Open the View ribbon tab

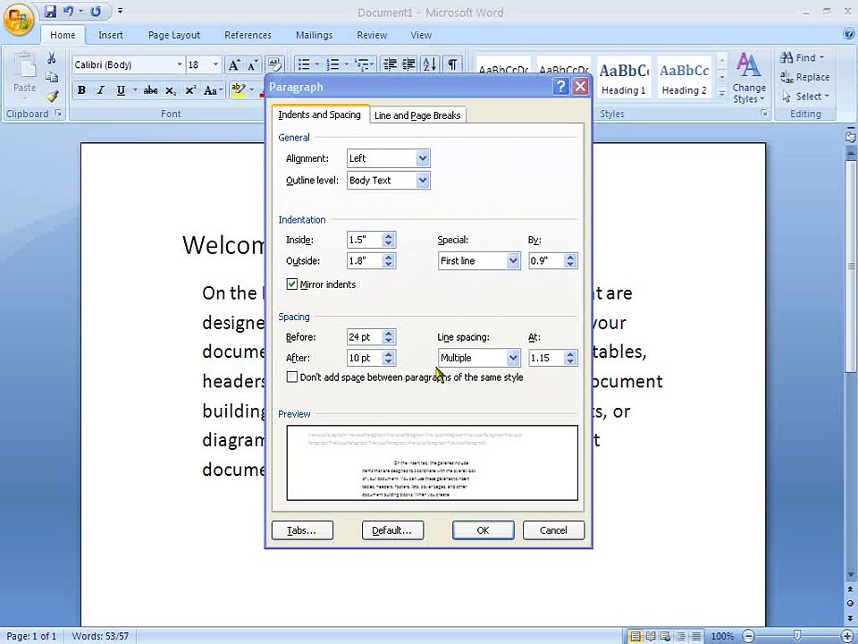[x=421, y=35]
